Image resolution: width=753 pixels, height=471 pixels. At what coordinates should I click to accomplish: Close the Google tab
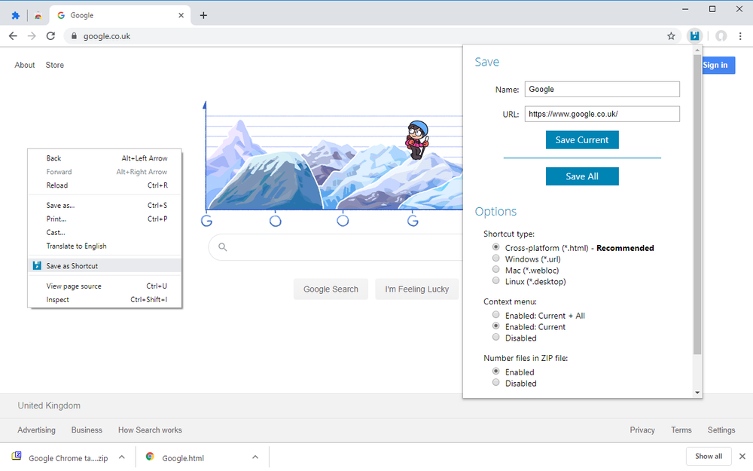point(181,15)
